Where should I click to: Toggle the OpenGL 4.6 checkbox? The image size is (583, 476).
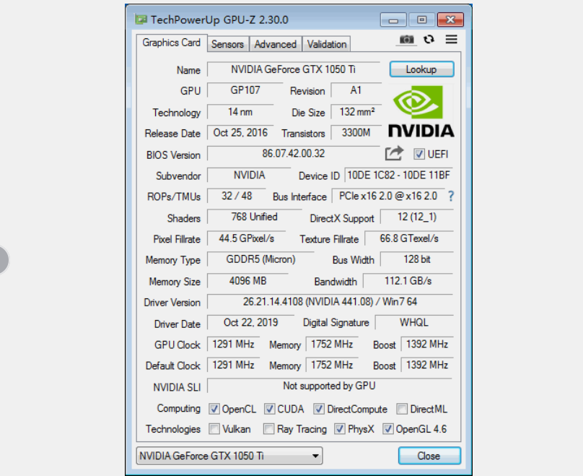point(387,429)
